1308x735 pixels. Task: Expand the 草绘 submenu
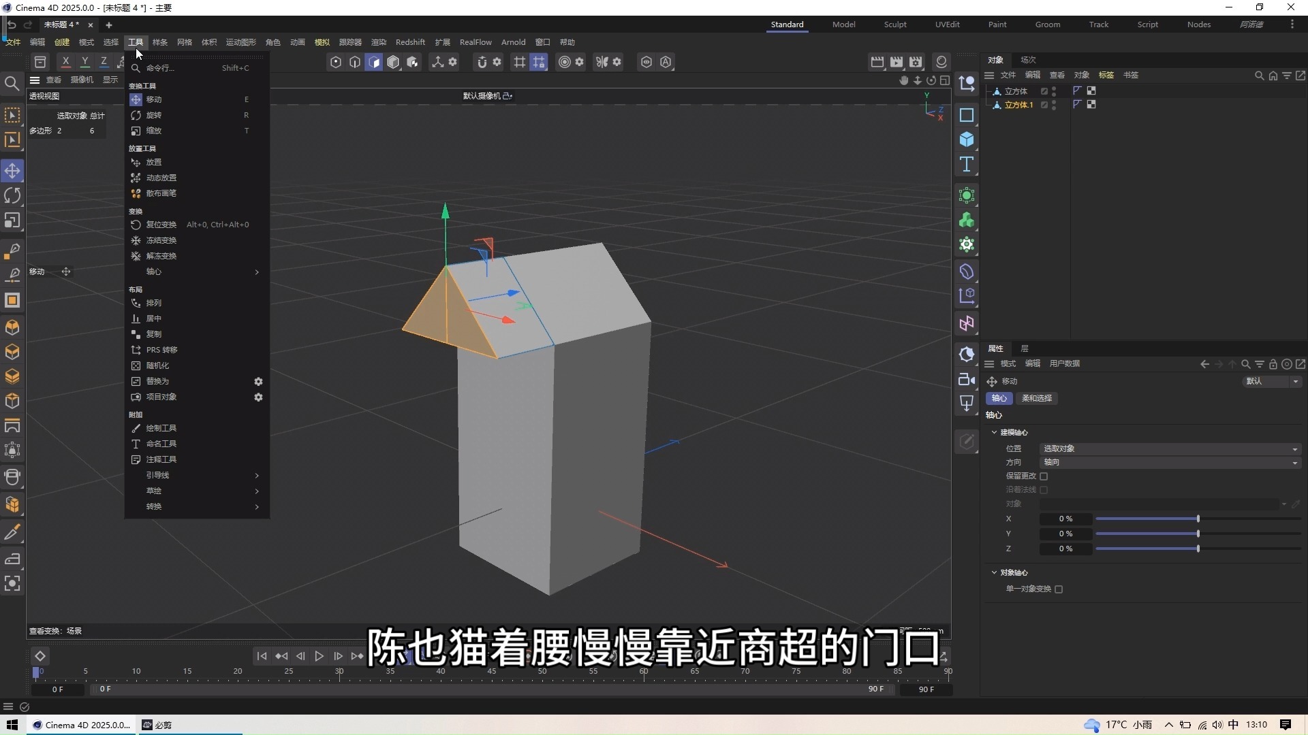(x=196, y=491)
